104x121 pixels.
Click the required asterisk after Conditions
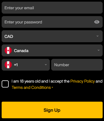52,87
